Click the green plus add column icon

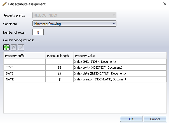click(x=6, y=47)
